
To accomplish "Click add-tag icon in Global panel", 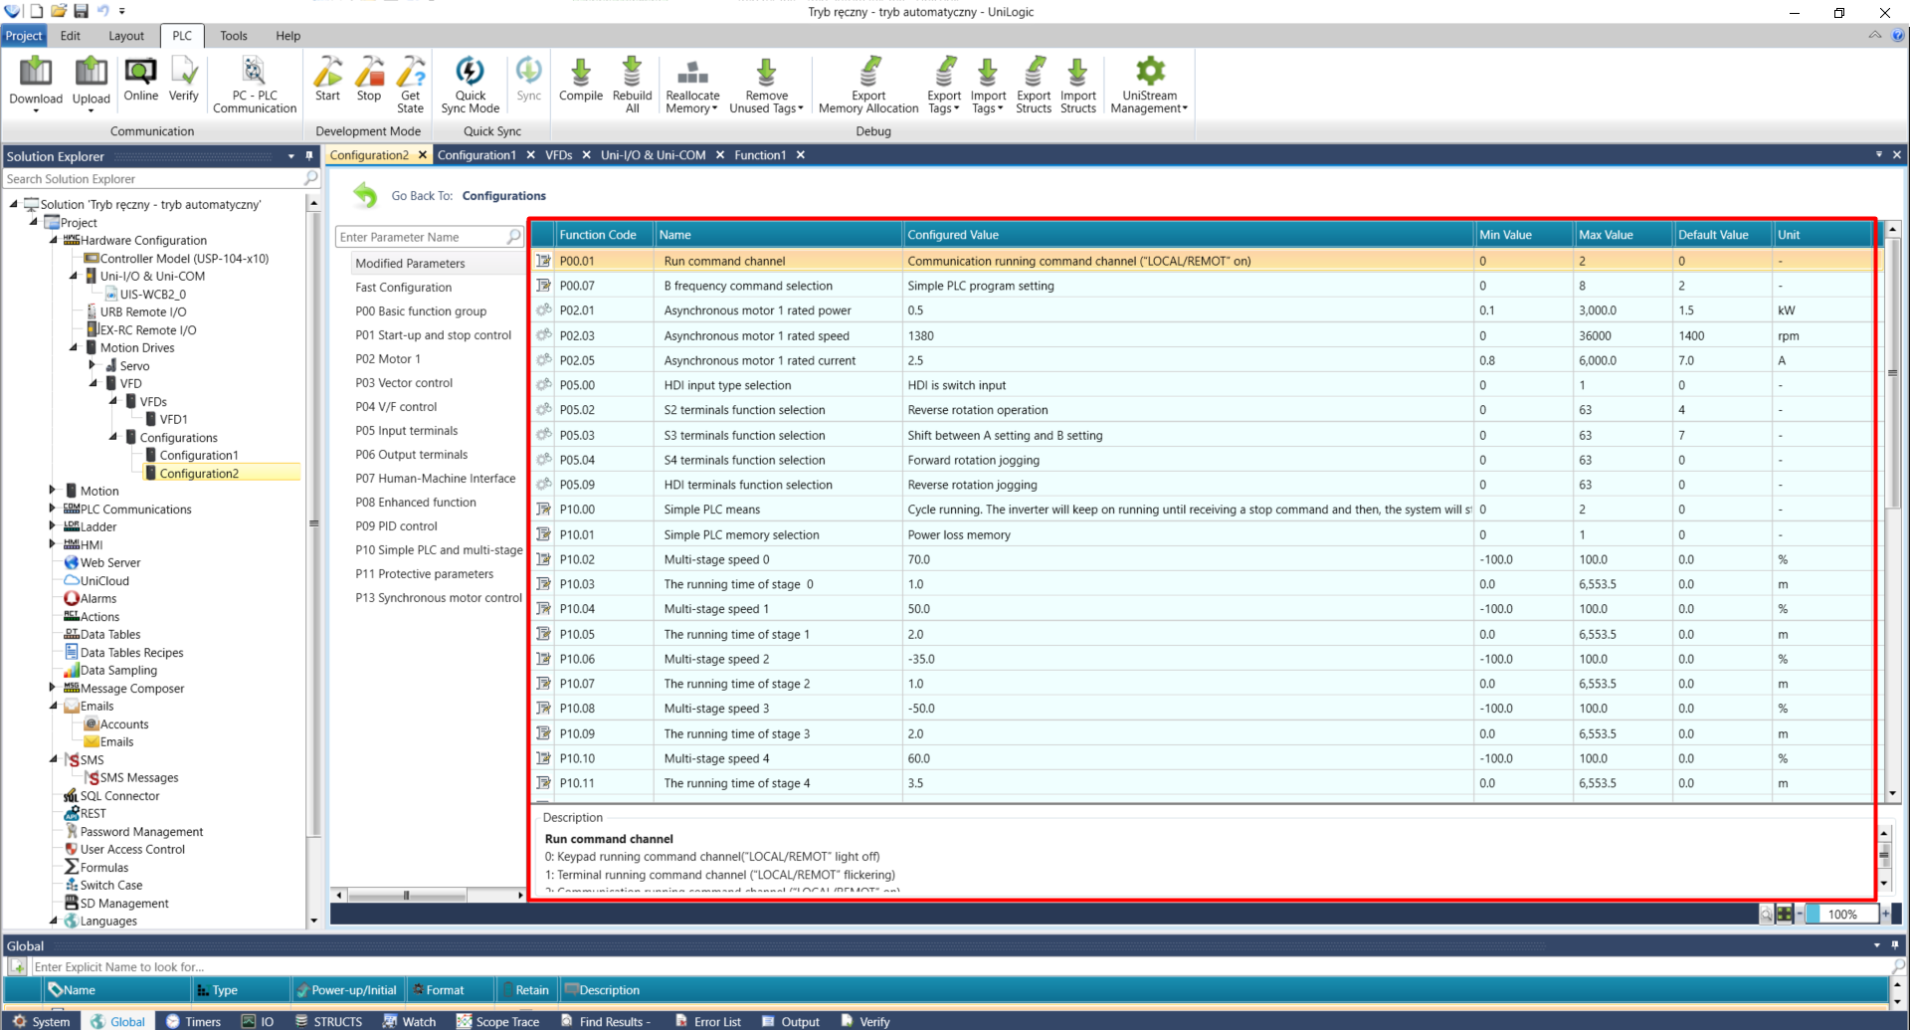I will [x=18, y=966].
